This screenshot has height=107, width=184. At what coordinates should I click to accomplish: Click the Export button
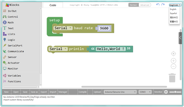pos(44,92)
